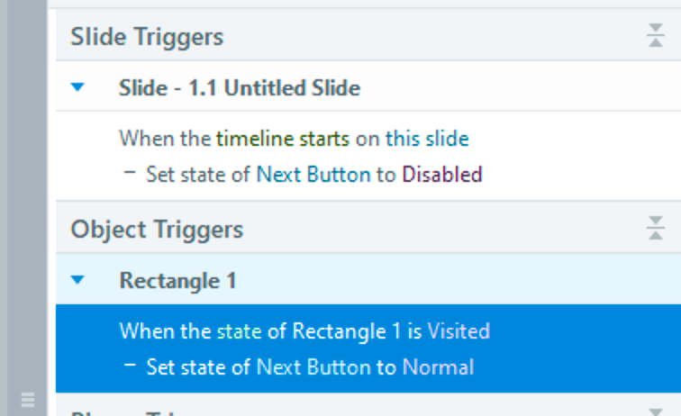Change the 'Disabled' state value
The width and height of the screenshot is (681, 416).
tap(441, 174)
